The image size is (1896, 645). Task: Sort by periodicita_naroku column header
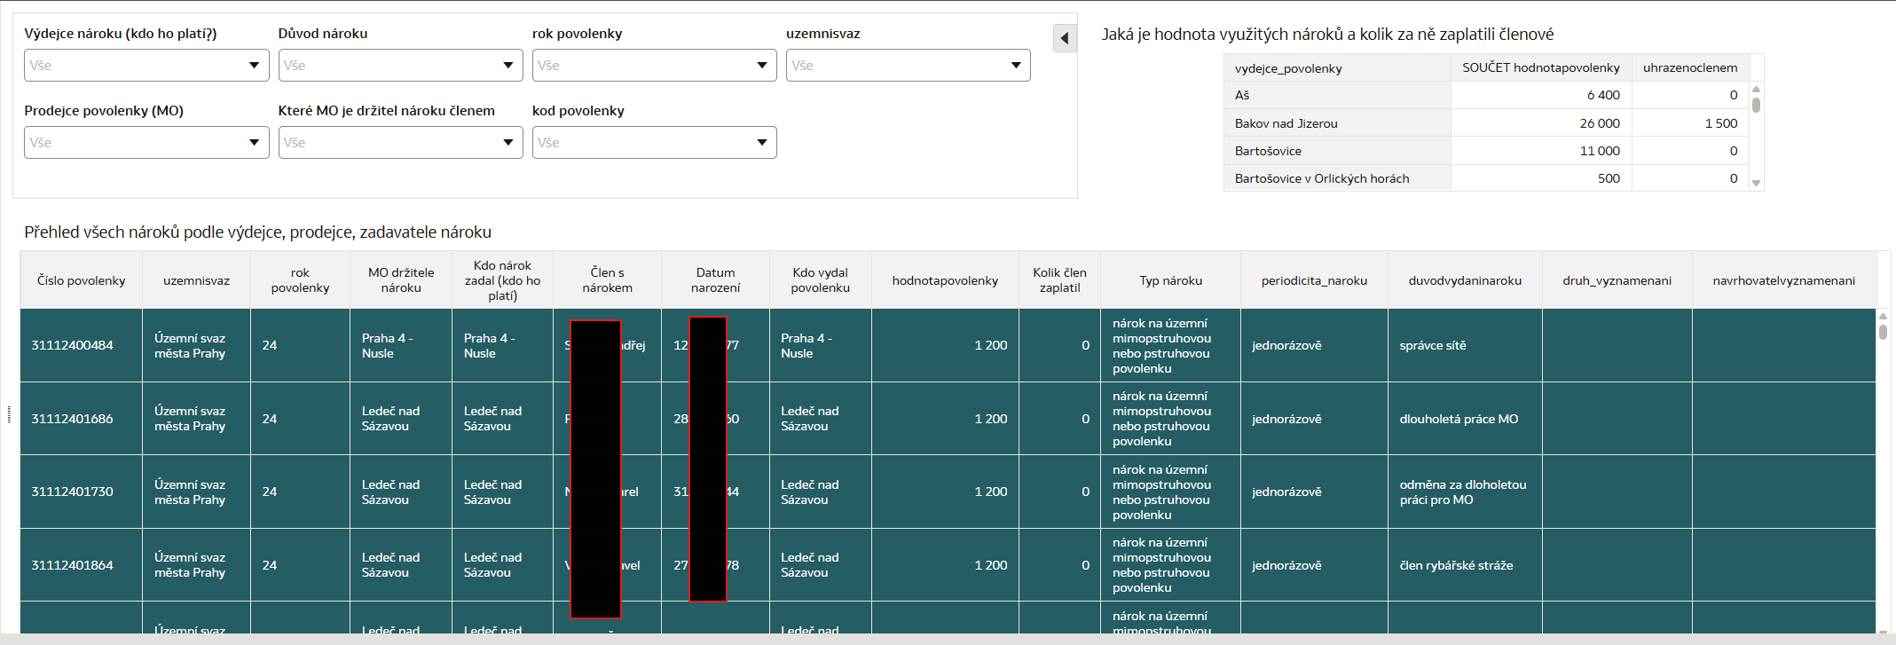(1314, 280)
